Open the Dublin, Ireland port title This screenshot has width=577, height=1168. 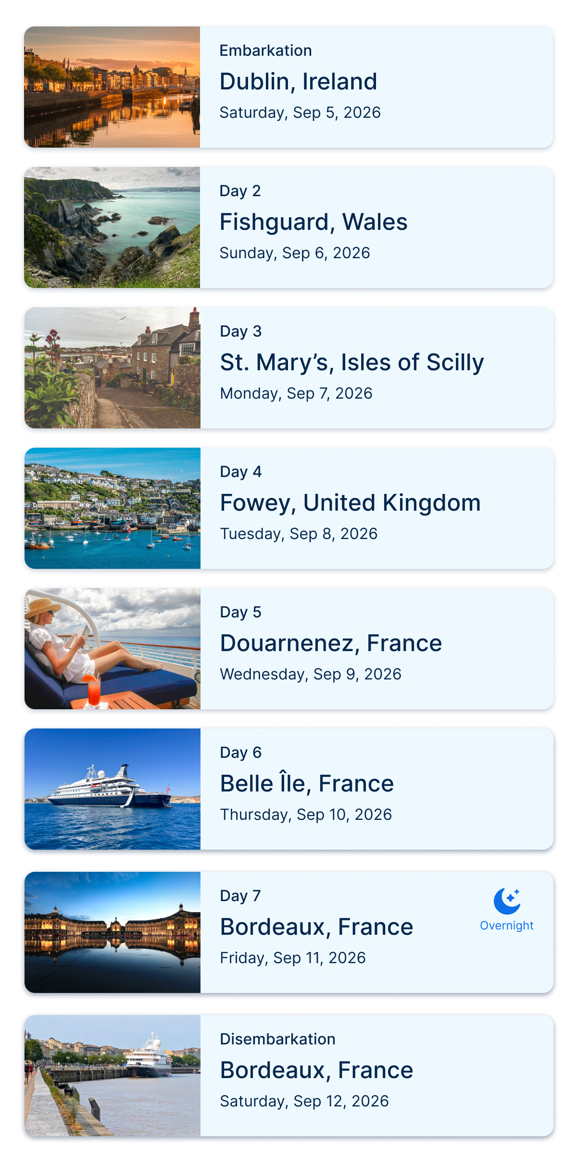(298, 81)
